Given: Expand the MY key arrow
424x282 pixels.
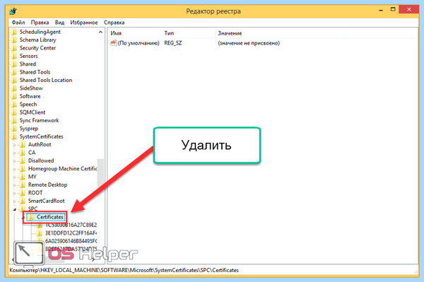Looking at the screenshot, I should [x=15, y=177].
